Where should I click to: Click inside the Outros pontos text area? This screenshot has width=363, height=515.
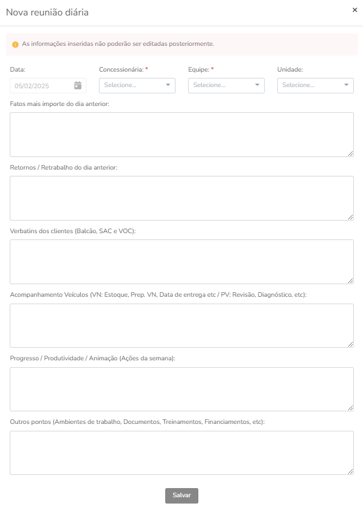point(182,453)
